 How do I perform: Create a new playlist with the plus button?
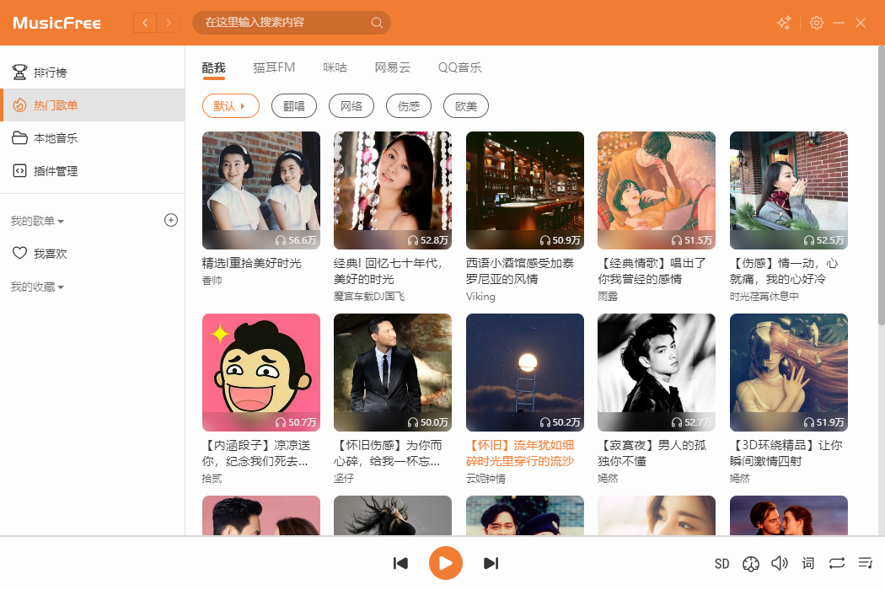click(x=171, y=220)
